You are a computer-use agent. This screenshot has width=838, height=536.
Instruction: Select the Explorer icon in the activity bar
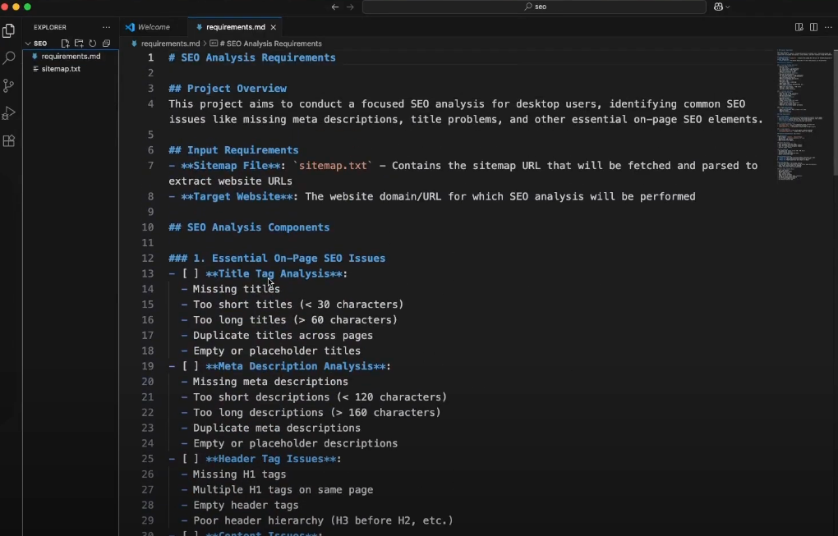[x=9, y=30]
